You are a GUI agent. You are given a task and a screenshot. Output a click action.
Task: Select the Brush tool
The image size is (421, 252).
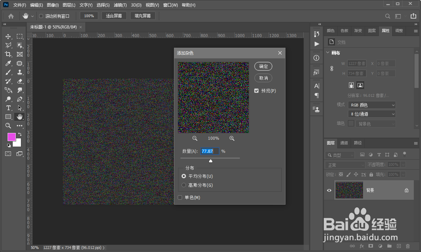8,72
